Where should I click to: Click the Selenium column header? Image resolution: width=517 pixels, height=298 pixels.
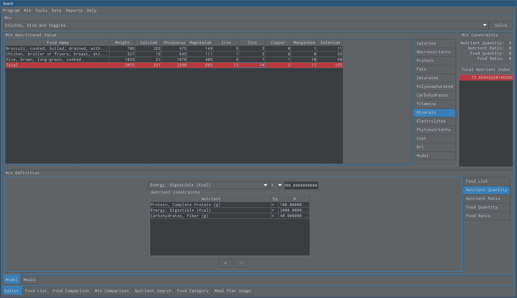[330, 43]
